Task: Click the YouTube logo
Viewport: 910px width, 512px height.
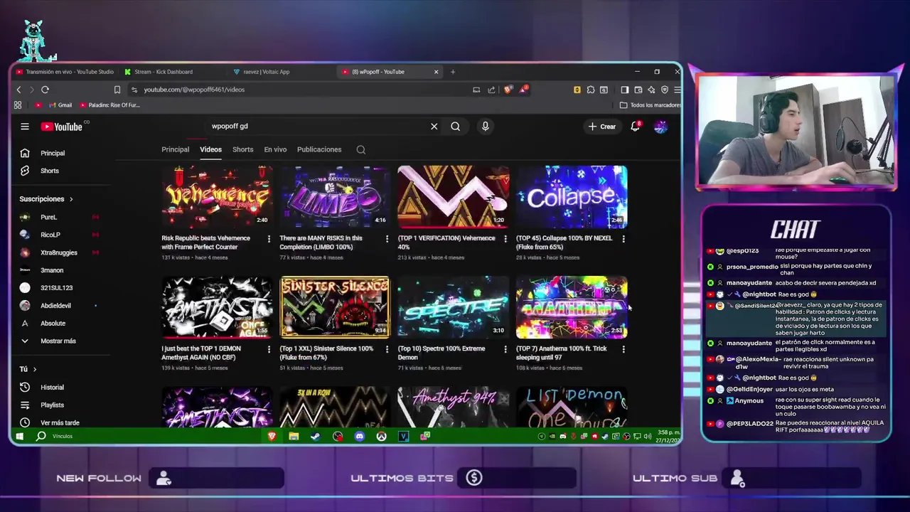Action: [x=62, y=127]
